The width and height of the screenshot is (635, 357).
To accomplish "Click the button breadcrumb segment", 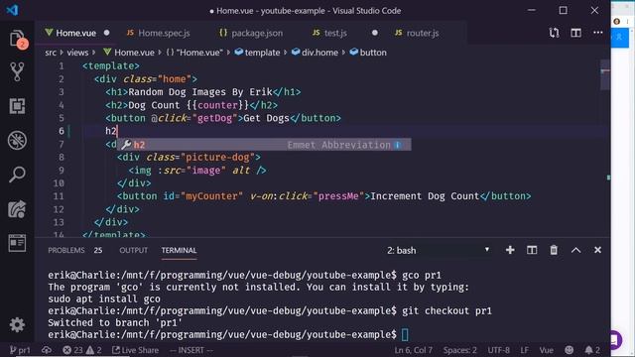I will (x=368, y=53).
